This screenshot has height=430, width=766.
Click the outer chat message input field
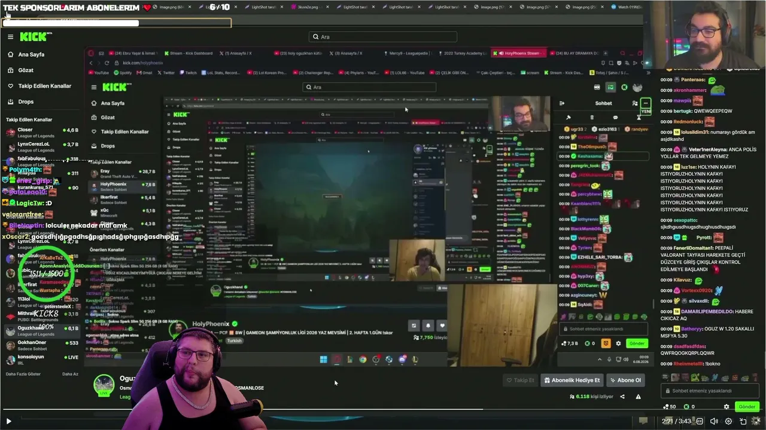710,391
